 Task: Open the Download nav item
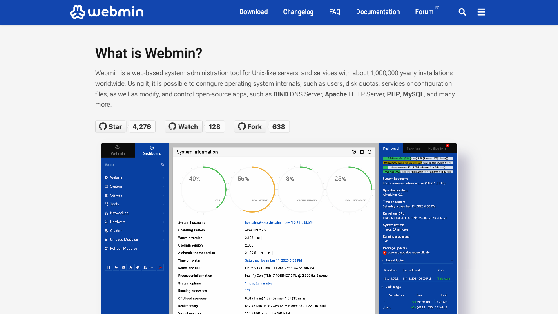coord(254,12)
